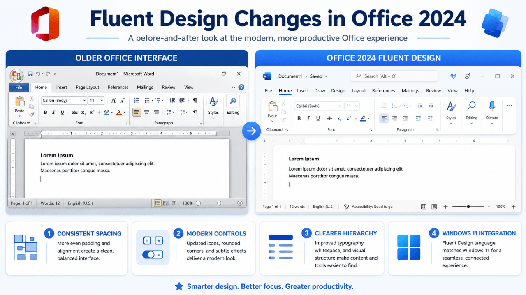
Task: Click the Styles icon in the Office 2024 ribbon
Action: [x=451, y=106]
